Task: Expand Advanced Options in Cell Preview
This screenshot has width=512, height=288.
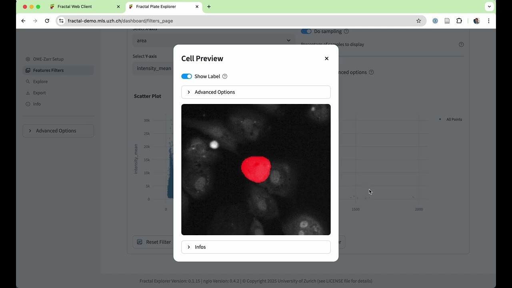Action: (256, 92)
